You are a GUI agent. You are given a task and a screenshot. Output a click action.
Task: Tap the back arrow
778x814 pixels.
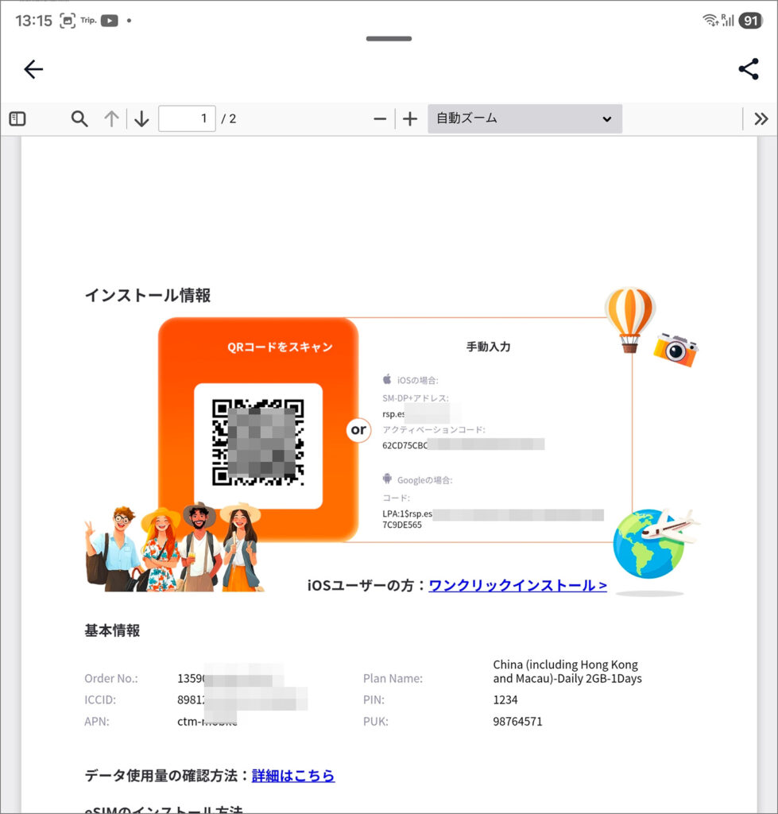pyautogui.click(x=33, y=70)
